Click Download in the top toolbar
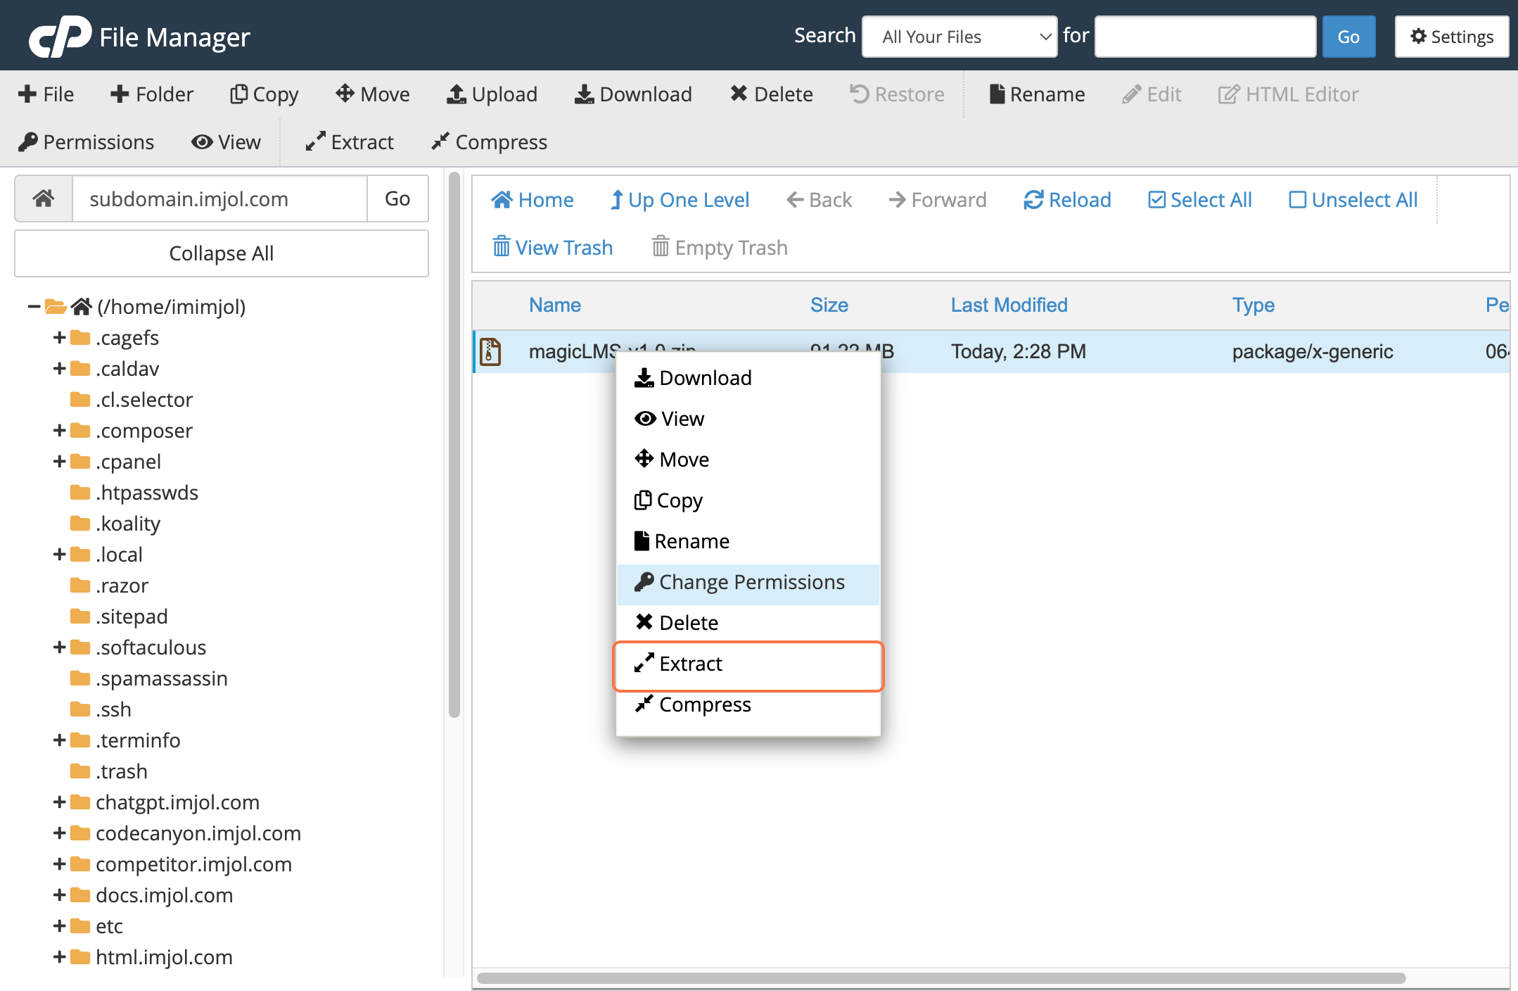This screenshot has height=991, width=1518. click(x=634, y=94)
